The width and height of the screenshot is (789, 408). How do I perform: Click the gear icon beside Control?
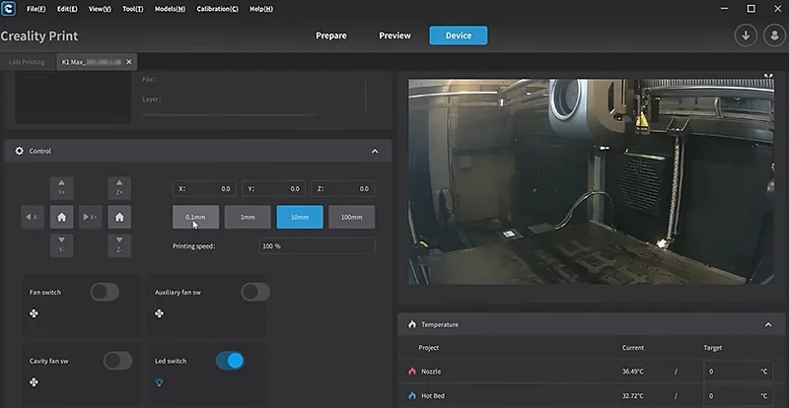(x=19, y=151)
